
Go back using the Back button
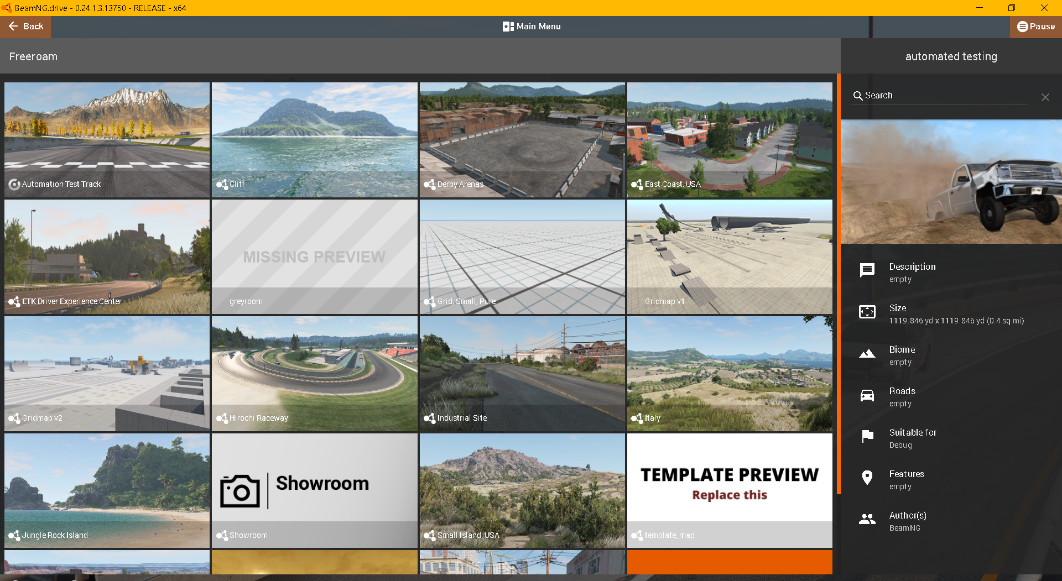(x=25, y=27)
